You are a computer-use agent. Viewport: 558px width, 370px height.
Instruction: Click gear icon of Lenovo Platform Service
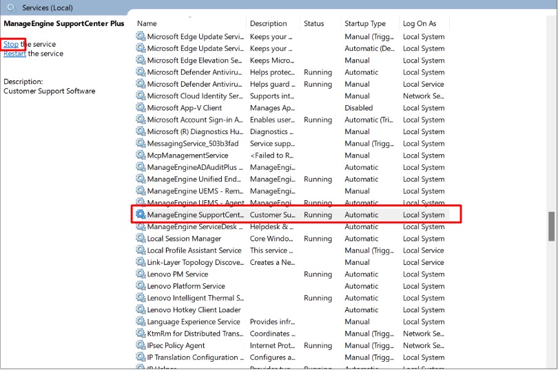pos(141,286)
